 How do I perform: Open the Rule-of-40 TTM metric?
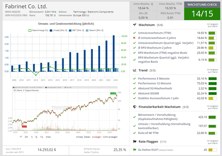coord(148,133)
